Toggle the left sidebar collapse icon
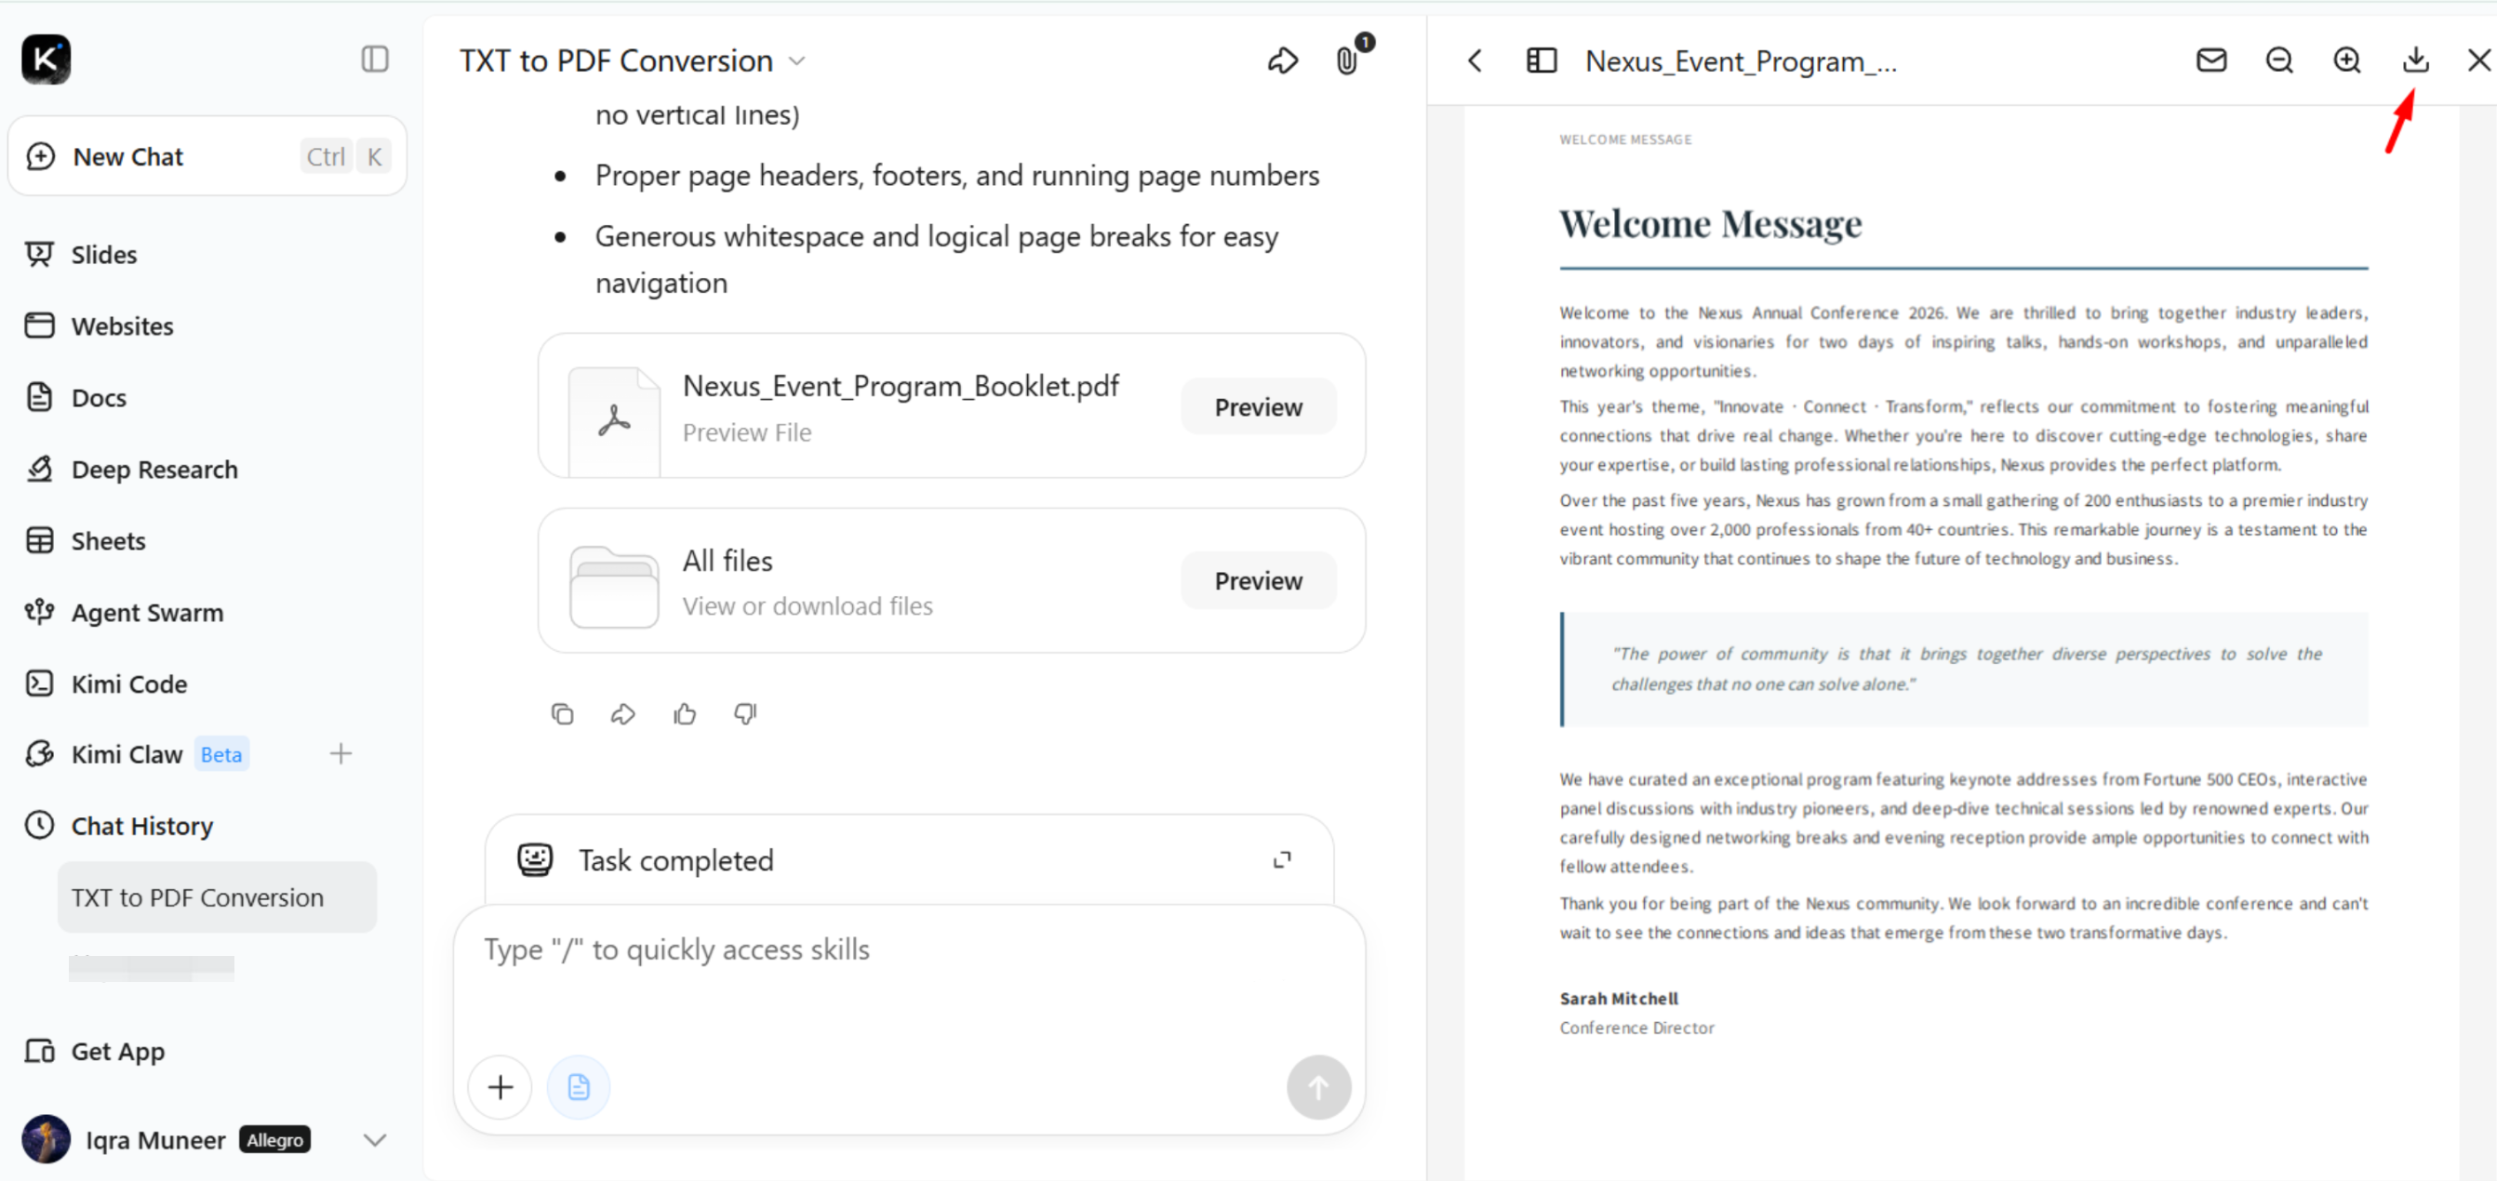Image resolution: width=2497 pixels, height=1181 pixels. tap(375, 60)
